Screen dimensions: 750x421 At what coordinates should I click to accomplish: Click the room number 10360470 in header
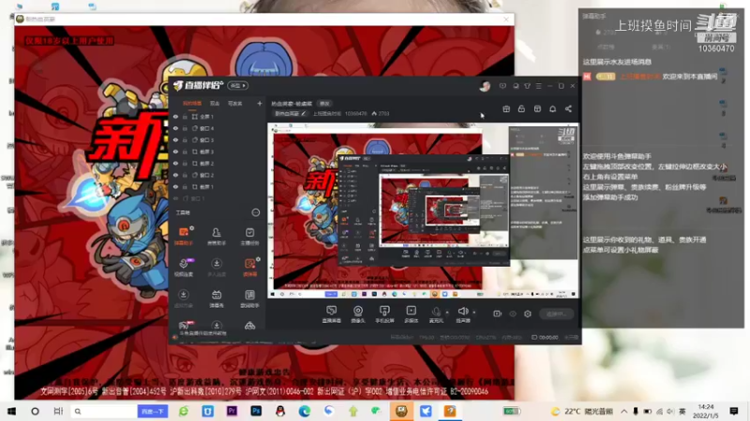[x=356, y=113]
